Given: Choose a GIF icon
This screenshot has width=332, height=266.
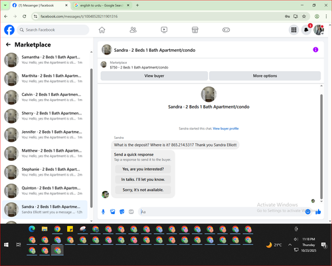Looking at the screenshot, I should tap(131, 211).
